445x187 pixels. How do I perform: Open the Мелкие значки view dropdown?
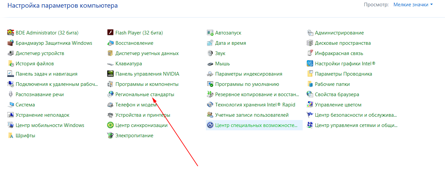pyautogui.click(x=413, y=5)
